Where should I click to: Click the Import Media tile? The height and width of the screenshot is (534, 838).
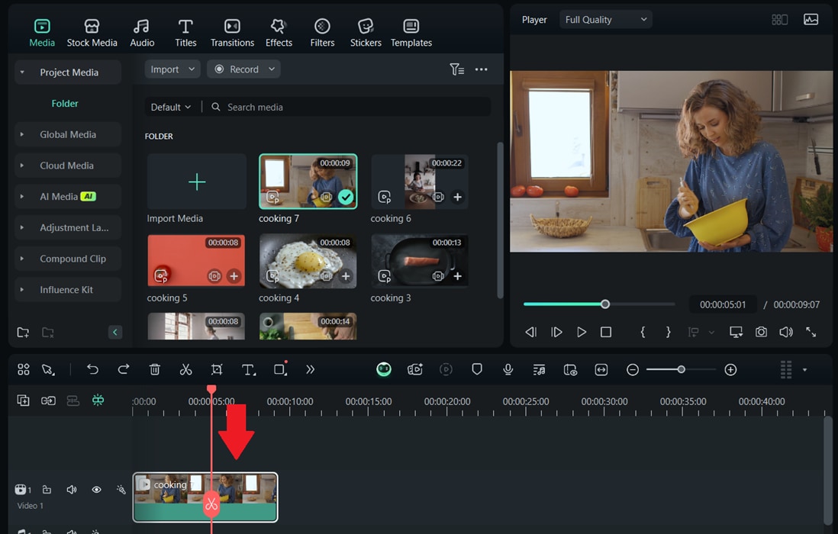(x=197, y=182)
